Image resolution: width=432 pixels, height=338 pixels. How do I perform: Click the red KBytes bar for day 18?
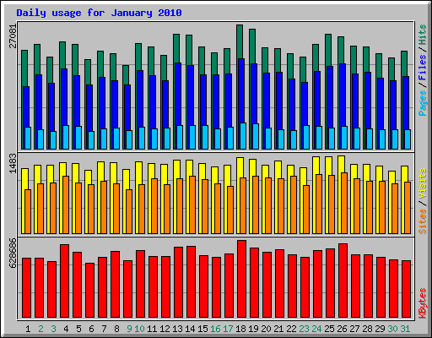point(241,279)
